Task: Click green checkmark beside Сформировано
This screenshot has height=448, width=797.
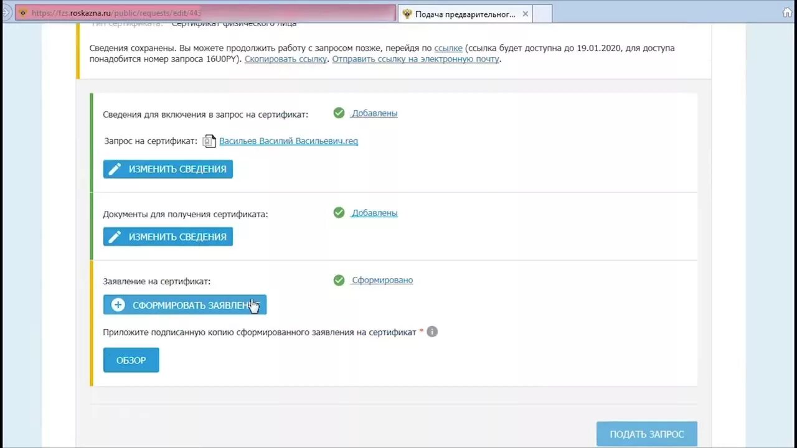Action: pos(339,280)
